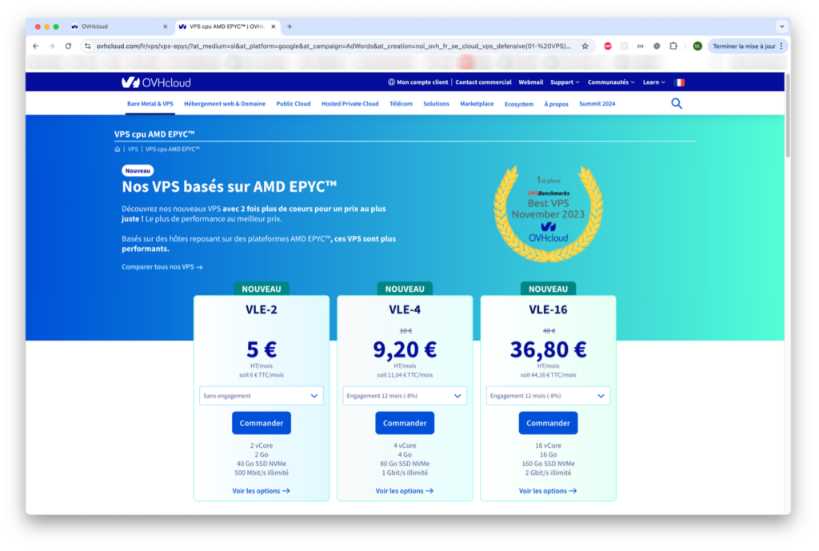Open a new tab with plus icon
This screenshot has height=551, width=819.
click(x=290, y=26)
